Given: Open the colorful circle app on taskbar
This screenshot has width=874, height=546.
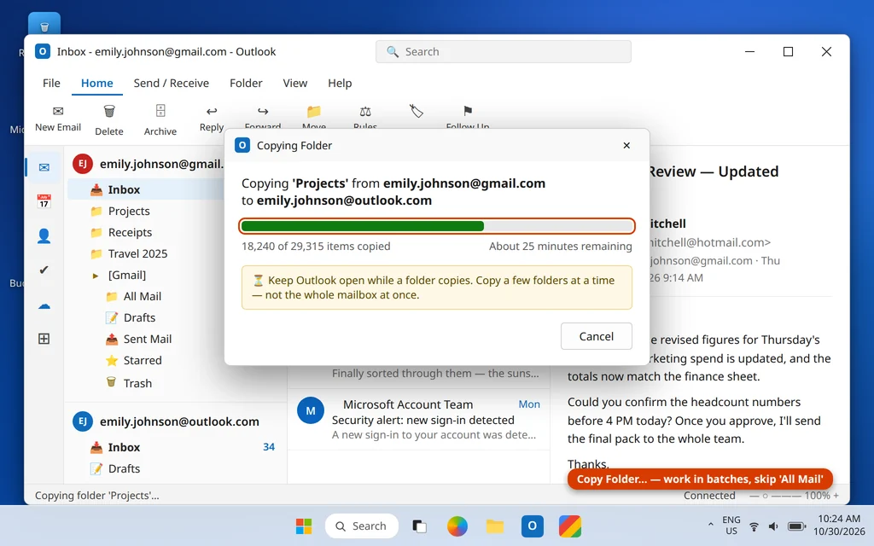Looking at the screenshot, I should (457, 526).
